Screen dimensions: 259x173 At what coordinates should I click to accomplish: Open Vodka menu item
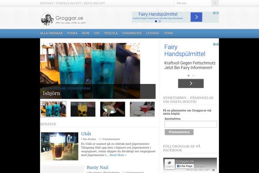72,33
